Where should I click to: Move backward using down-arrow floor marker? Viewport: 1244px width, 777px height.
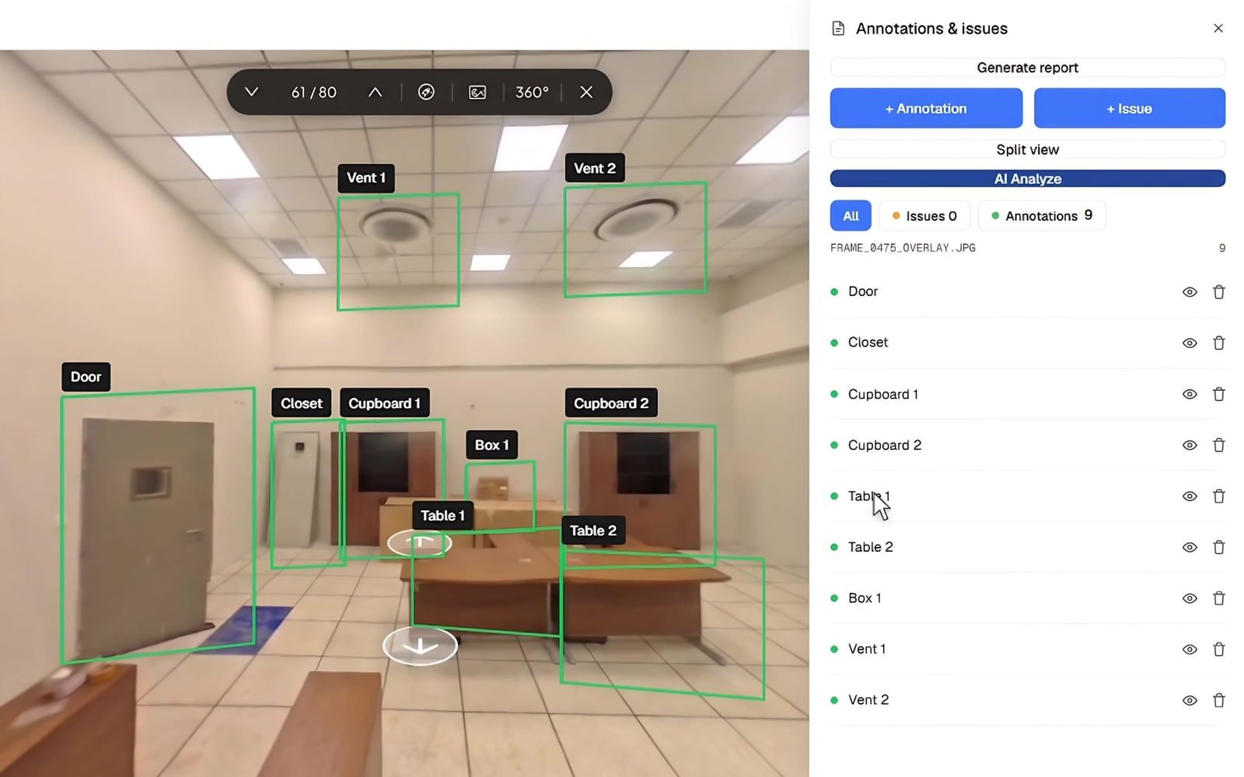tap(420, 646)
